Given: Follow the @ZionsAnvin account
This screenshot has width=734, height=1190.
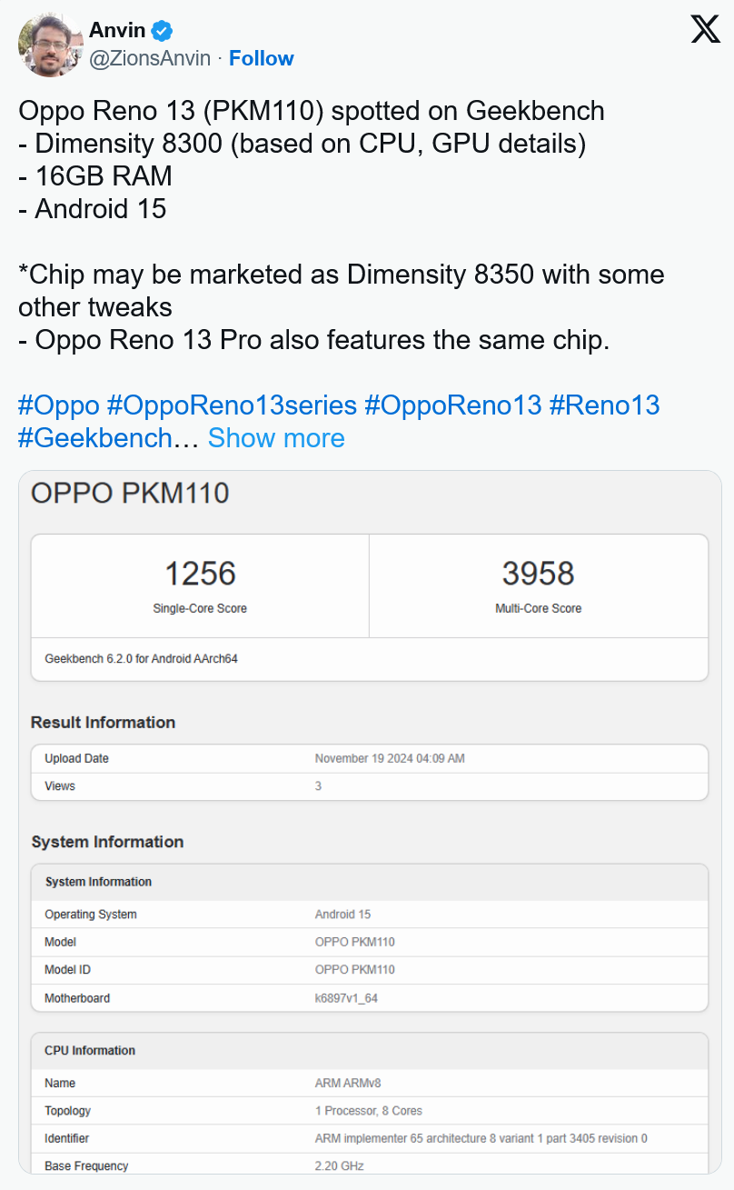Looking at the screenshot, I should pos(261,58).
